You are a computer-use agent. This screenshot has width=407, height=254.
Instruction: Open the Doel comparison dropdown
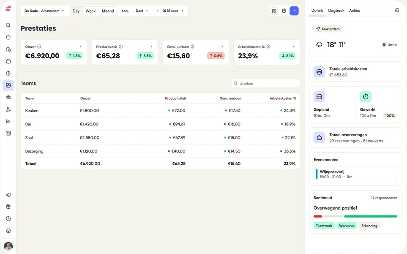(142, 11)
